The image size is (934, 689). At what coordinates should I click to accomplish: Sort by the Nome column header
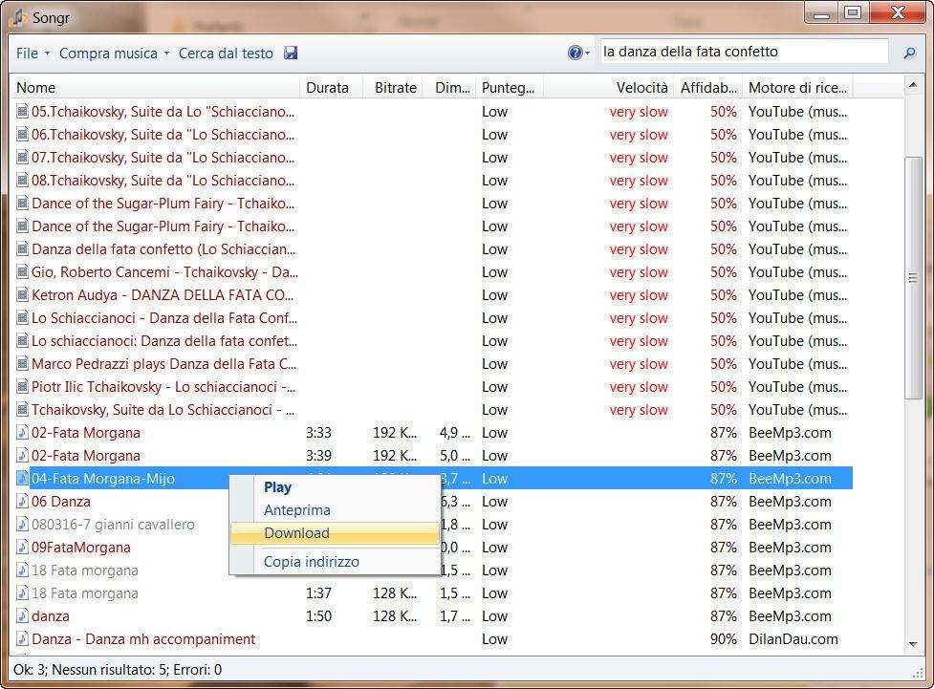[x=156, y=88]
